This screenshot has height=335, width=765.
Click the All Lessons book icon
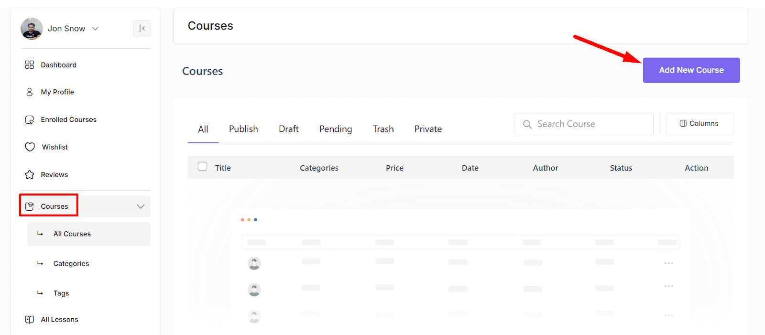pyautogui.click(x=30, y=320)
